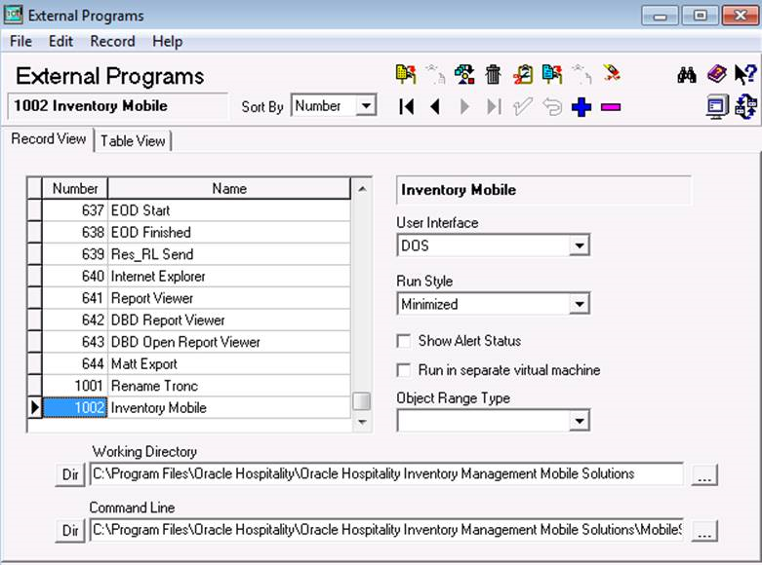The height and width of the screenshot is (565, 762).
Task: Jump to the last record
Action: click(x=494, y=106)
